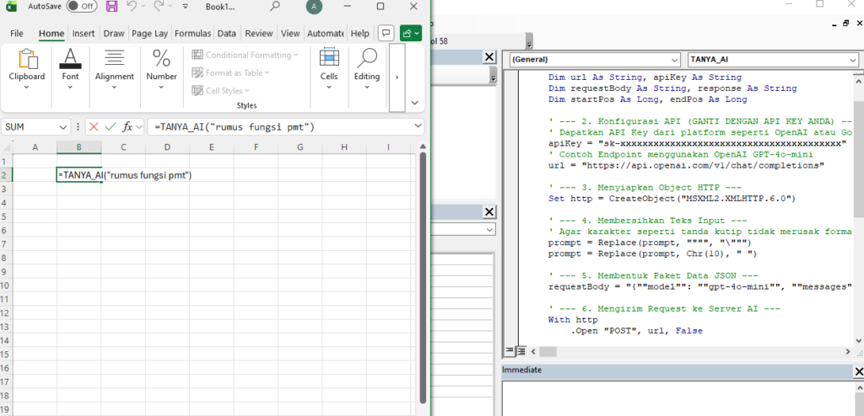Click the Name Box showing SUM
Screen dimensions: 864x416
[30, 127]
